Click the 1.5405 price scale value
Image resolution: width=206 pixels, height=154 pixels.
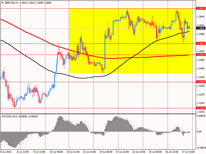[201, 86]
